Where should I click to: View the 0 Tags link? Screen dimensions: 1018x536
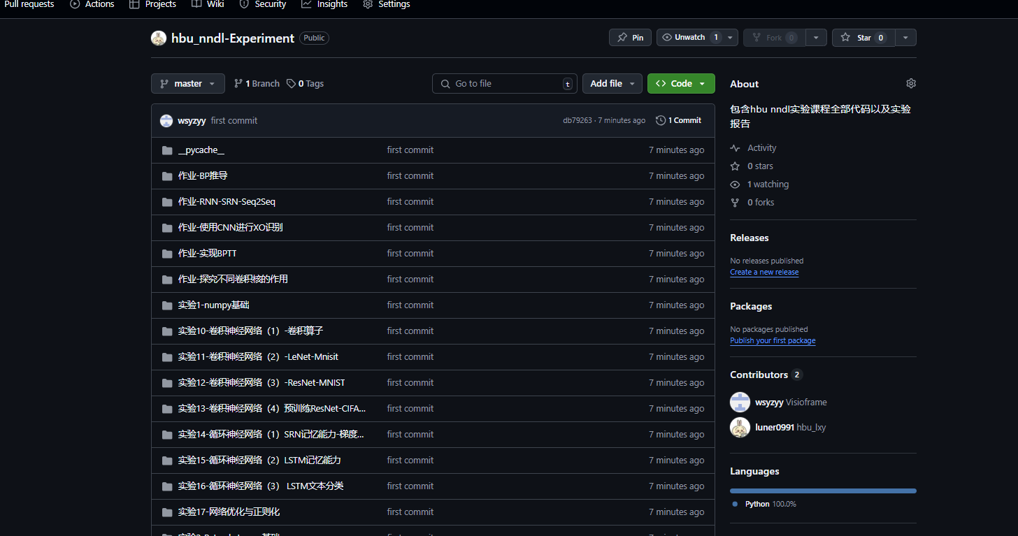305,83
